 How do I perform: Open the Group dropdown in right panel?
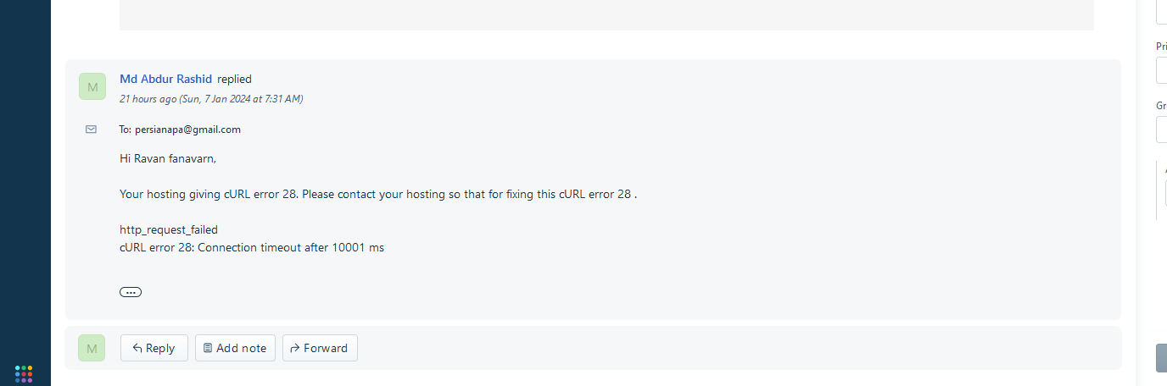coord(1162,130)
